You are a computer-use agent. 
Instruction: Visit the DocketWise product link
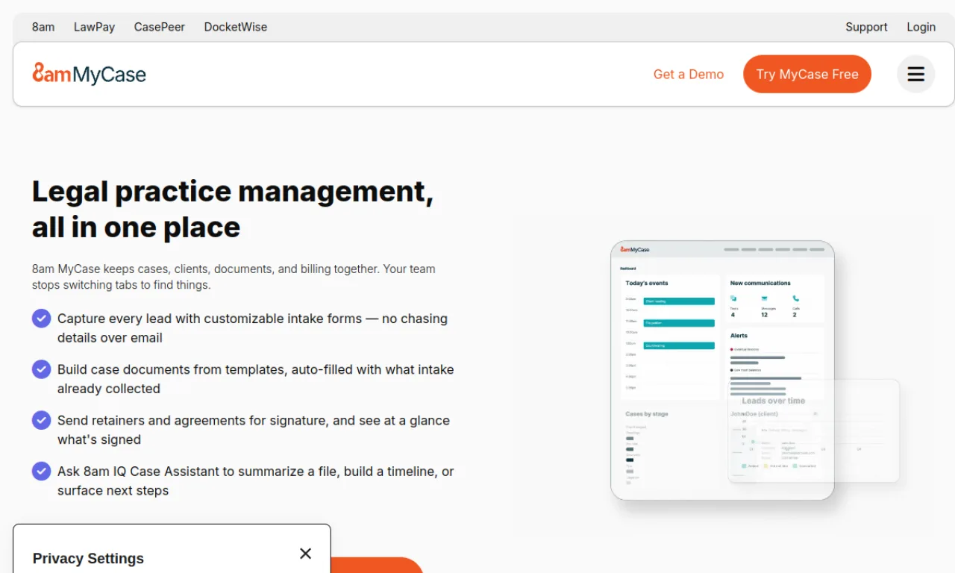pyautogui.click(x=236, y=27)
